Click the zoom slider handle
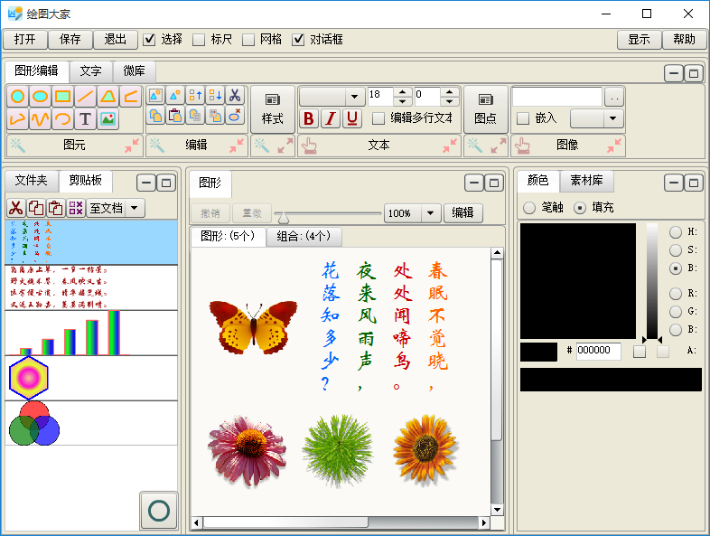The image size is (710, 536). click(284, 219)
